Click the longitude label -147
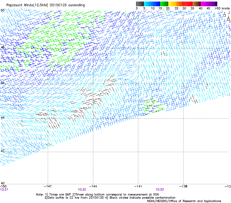 48,186
